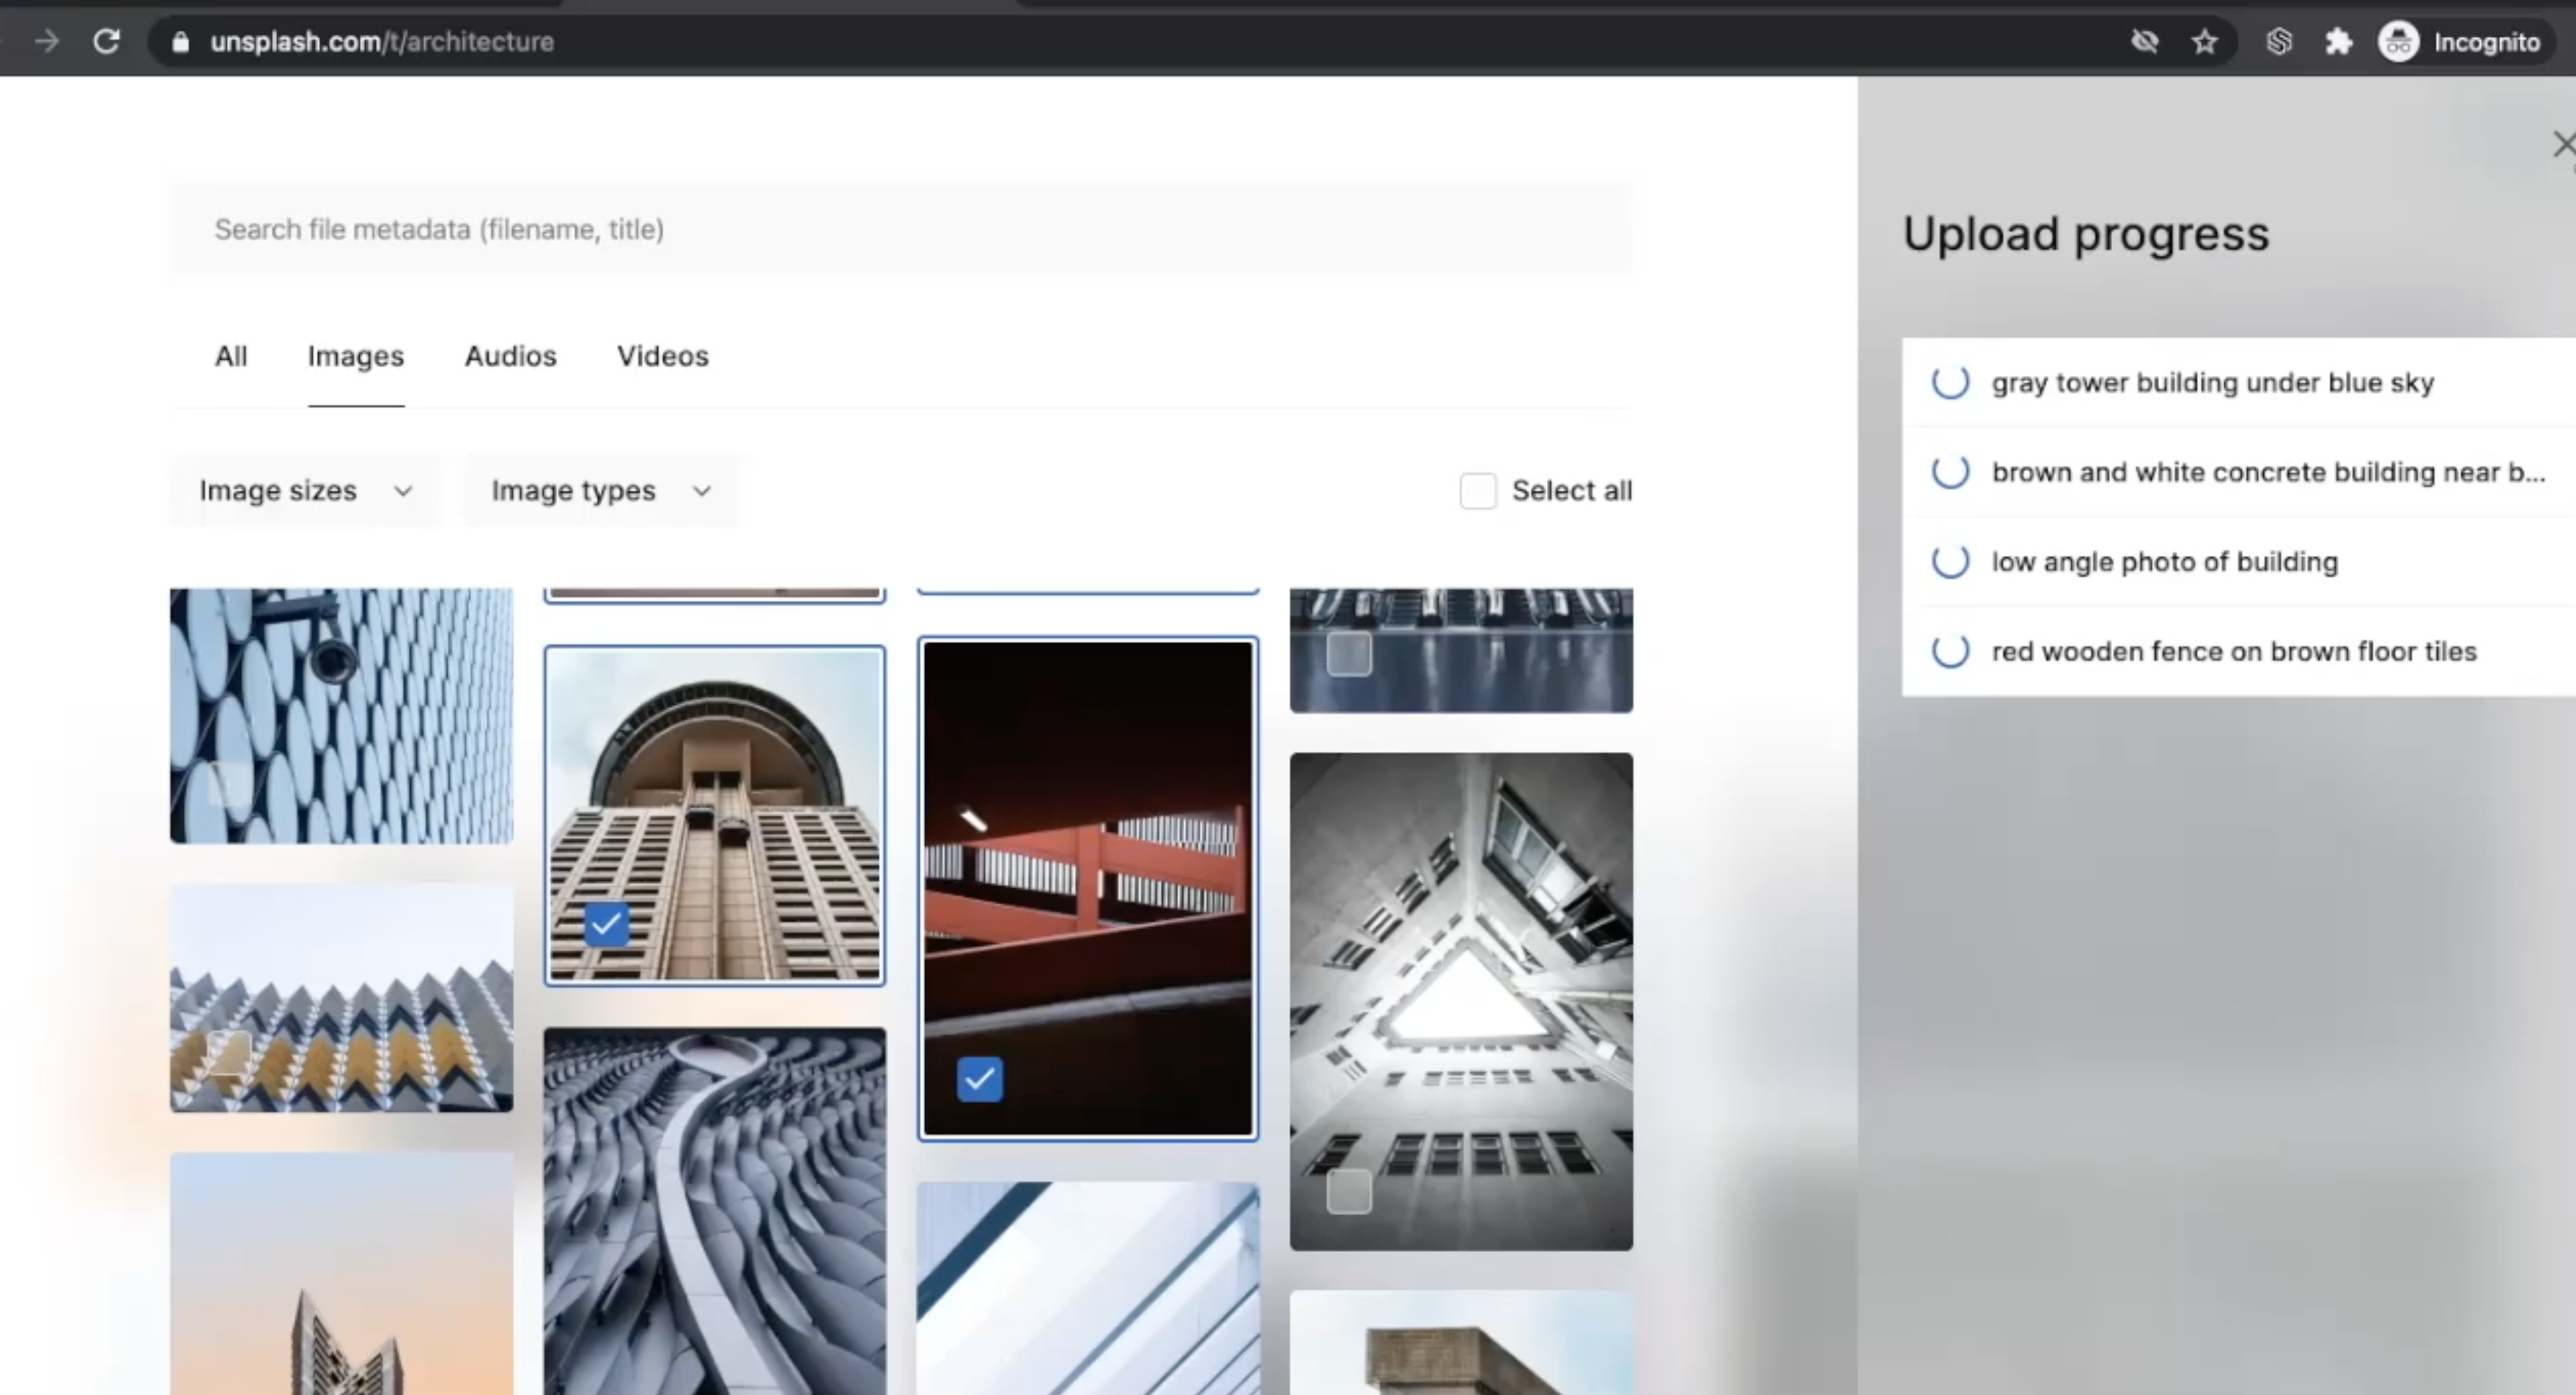Open the Image types dropdown

pyautogui.click(x=601, y=491)
